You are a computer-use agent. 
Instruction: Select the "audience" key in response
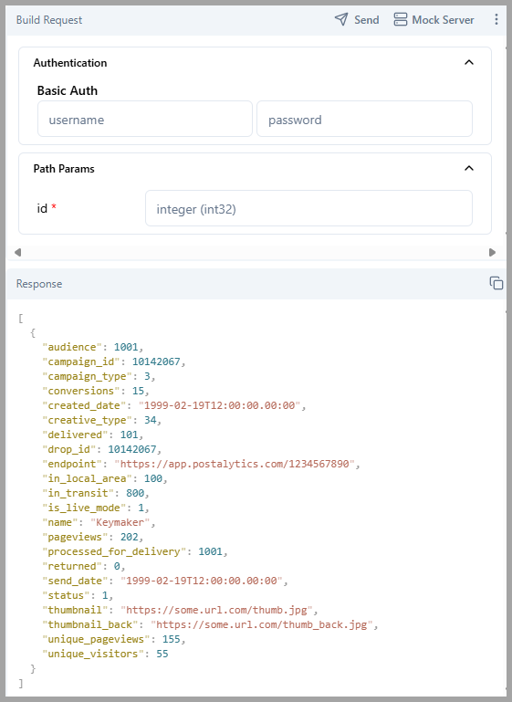(x=72, y=347)
